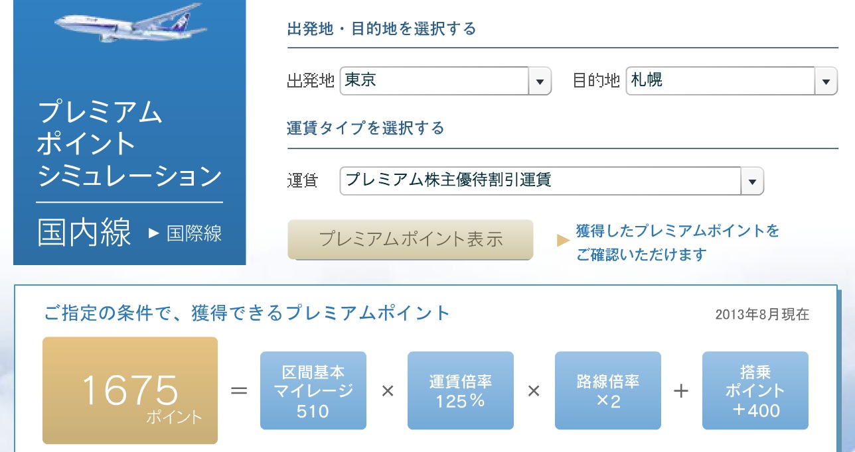Click the gold 1675 ポイント result box
This screenshot has height=452, width=855.
pyautogui.click(x=130, y=390)
